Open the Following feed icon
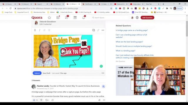This screenshot has width=188, height=105. tap(58, 17)
